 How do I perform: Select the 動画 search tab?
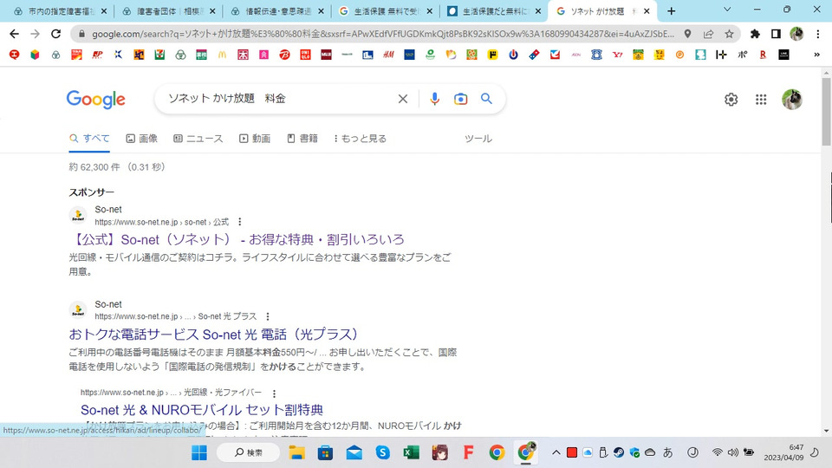coord(255,139)
